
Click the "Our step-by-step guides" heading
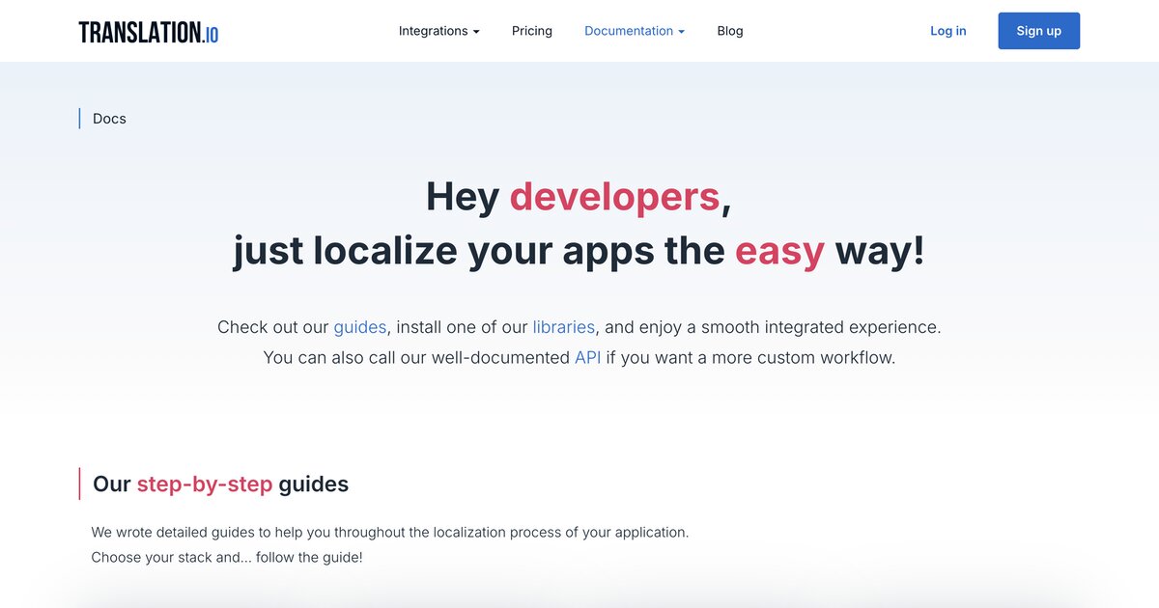click(219, 484)
